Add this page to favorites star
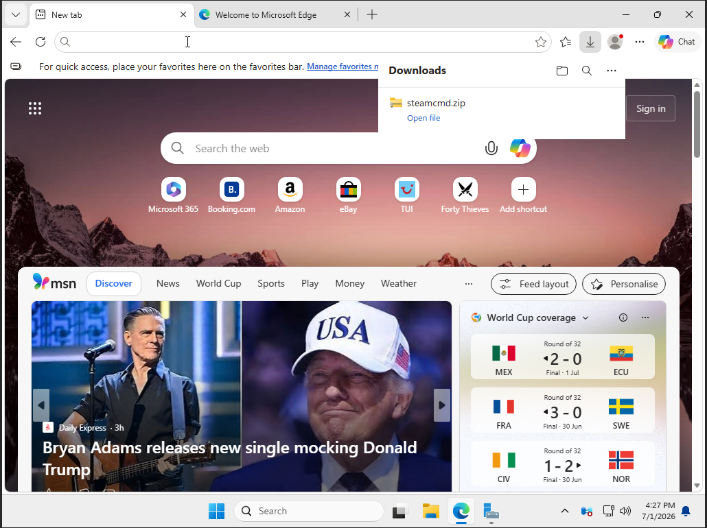The height and width of the screenshot is (528, 707). point(541,42)
